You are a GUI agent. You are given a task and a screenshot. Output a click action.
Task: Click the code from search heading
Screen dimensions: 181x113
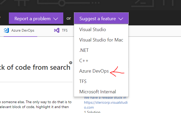point(35,67)
